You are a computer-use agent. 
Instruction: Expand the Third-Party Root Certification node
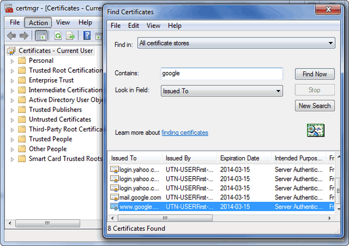(12, 130)
